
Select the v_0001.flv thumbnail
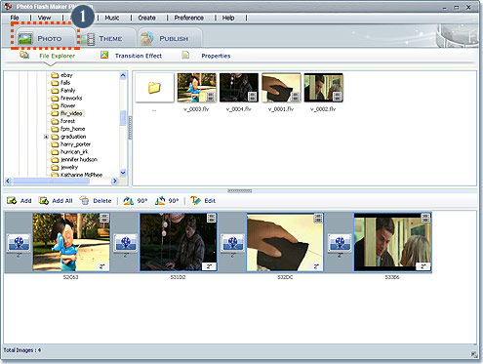point(281,88)
